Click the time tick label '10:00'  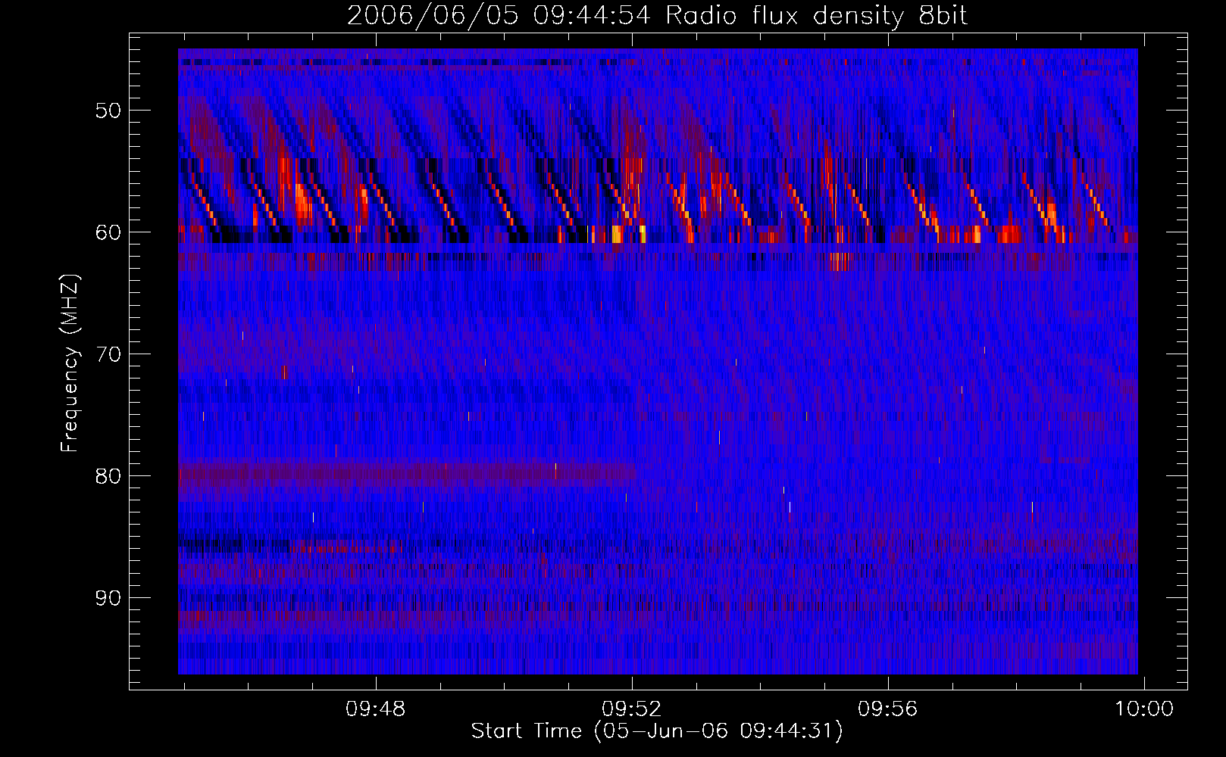1143,709
